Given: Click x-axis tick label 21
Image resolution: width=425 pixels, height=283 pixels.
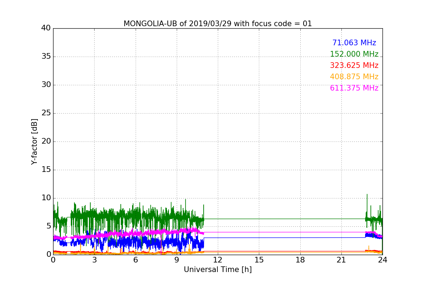Looking at the screenshot, I should [341, 260].
